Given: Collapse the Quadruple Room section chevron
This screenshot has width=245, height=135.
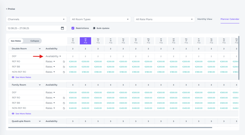Looking at the screenshot, I should (x=40, y=121).
